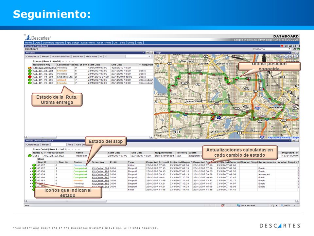Click the Routes panel maximize icon
Screen dimensions: 314x236
[x=151, y=52]
